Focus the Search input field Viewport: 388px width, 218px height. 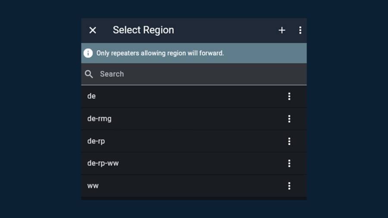pos(194,74)
